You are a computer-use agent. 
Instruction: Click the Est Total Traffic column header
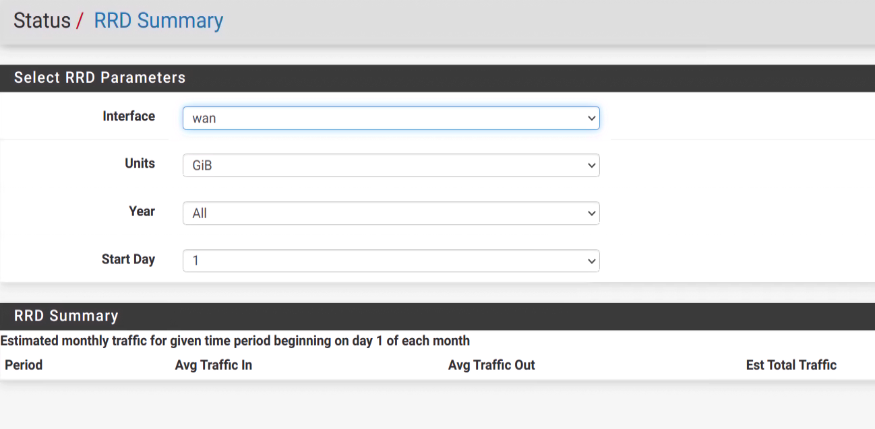coord(791,365)
